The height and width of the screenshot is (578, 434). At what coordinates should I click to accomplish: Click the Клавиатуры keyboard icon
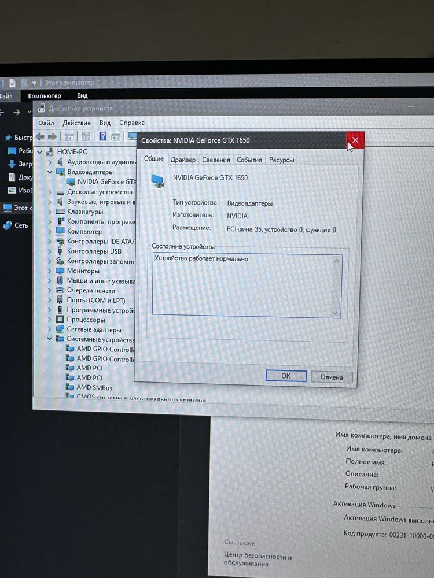(x=60, y=212)
